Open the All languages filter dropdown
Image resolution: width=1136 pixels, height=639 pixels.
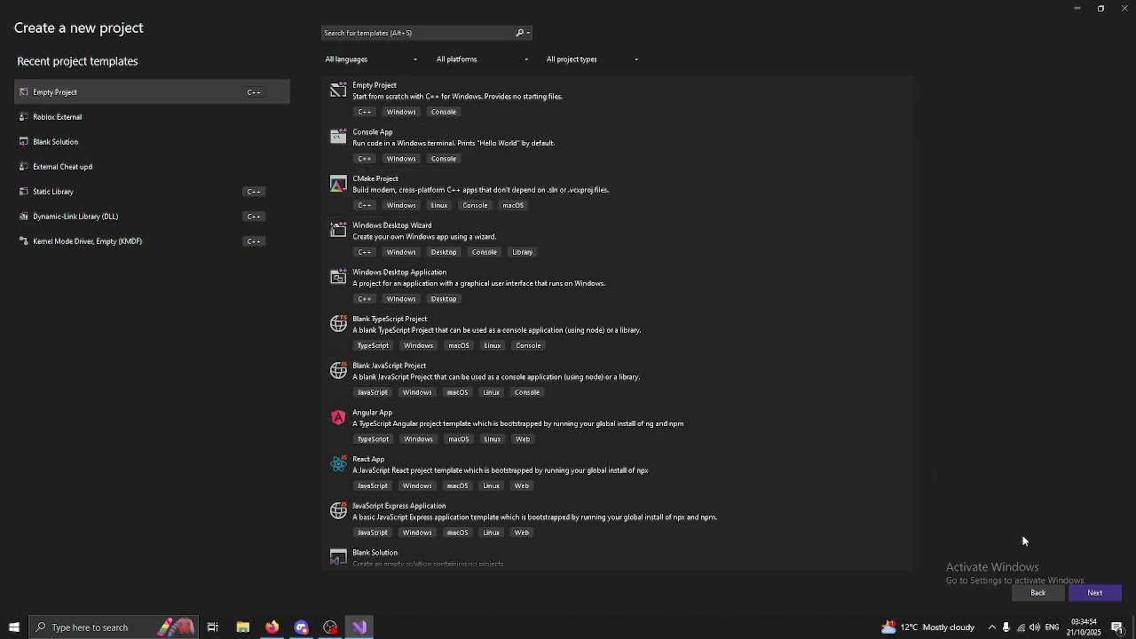pyautogui.click(x=371, y=59)
